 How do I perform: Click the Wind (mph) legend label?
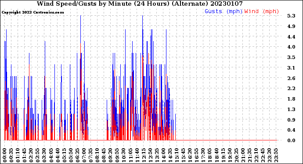pyautogui.click(x=262, y=11)
